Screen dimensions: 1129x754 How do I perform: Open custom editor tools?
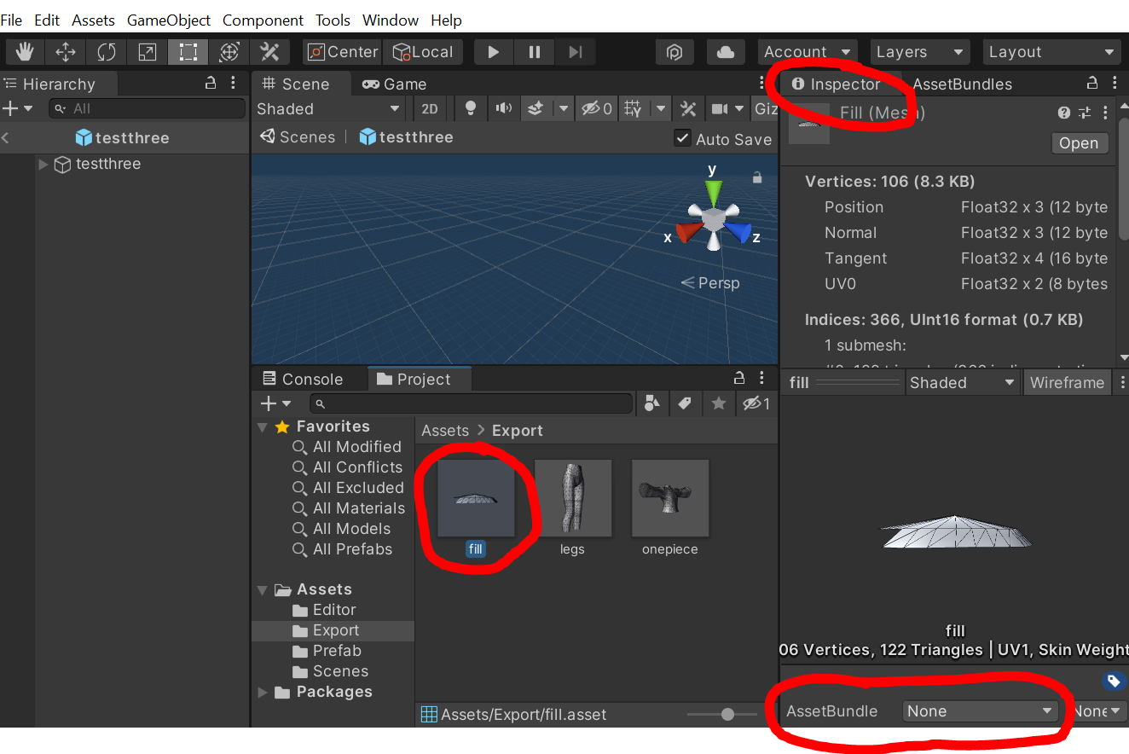(270, 52)
